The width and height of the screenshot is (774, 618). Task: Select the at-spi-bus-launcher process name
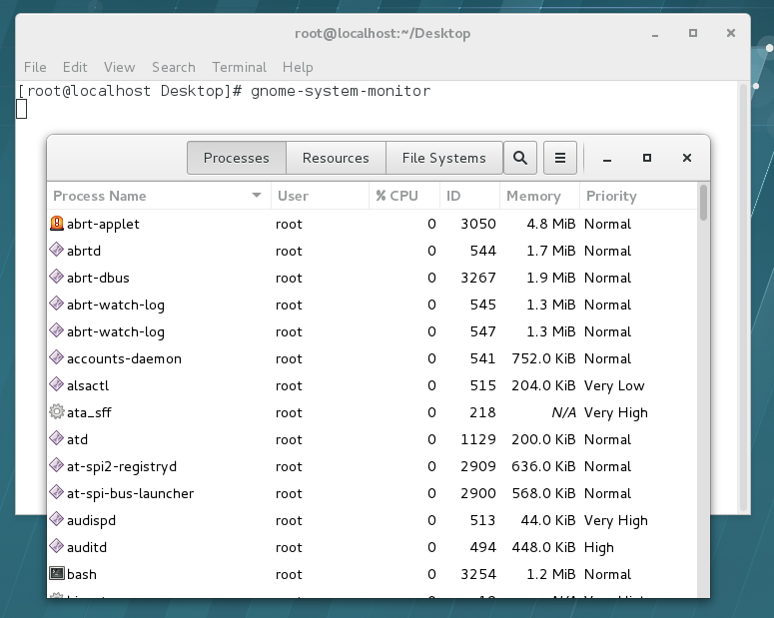click(130, 493)
